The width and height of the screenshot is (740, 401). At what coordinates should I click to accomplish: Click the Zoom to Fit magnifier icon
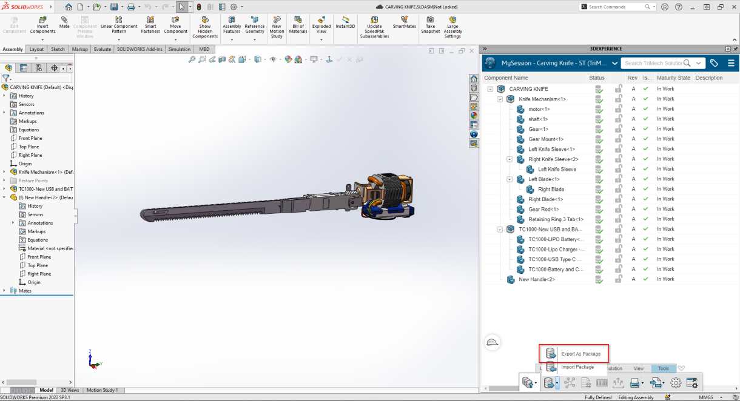(x=192, y=59)
